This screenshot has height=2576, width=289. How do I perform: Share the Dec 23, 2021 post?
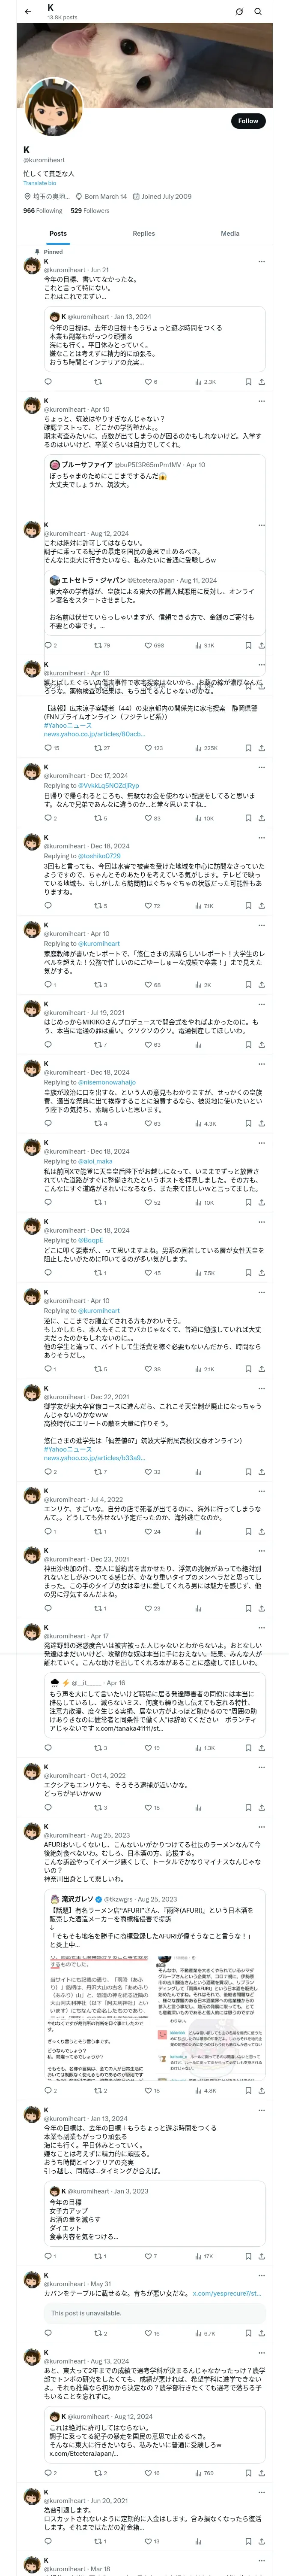[x=261, y=1608]
